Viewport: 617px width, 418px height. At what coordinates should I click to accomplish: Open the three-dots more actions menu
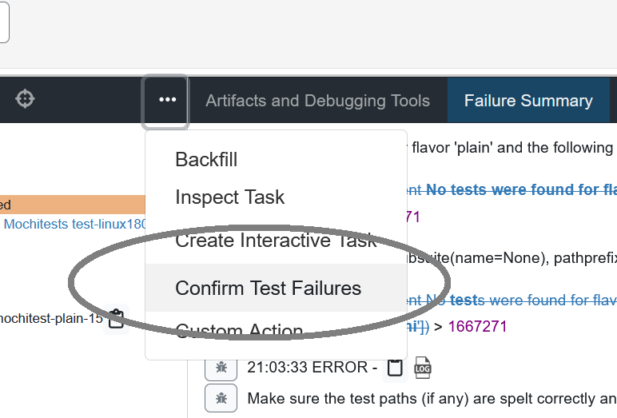[166, 101]
